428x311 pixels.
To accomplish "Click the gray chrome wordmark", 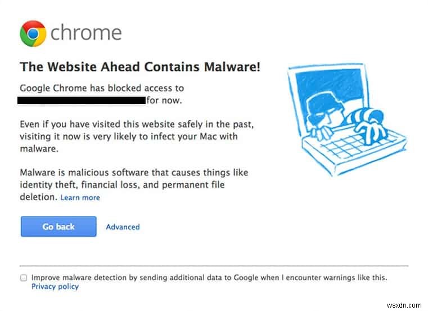I will [86, 33].
